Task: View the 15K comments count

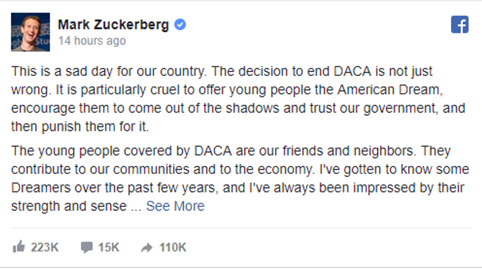Action: 108,247
